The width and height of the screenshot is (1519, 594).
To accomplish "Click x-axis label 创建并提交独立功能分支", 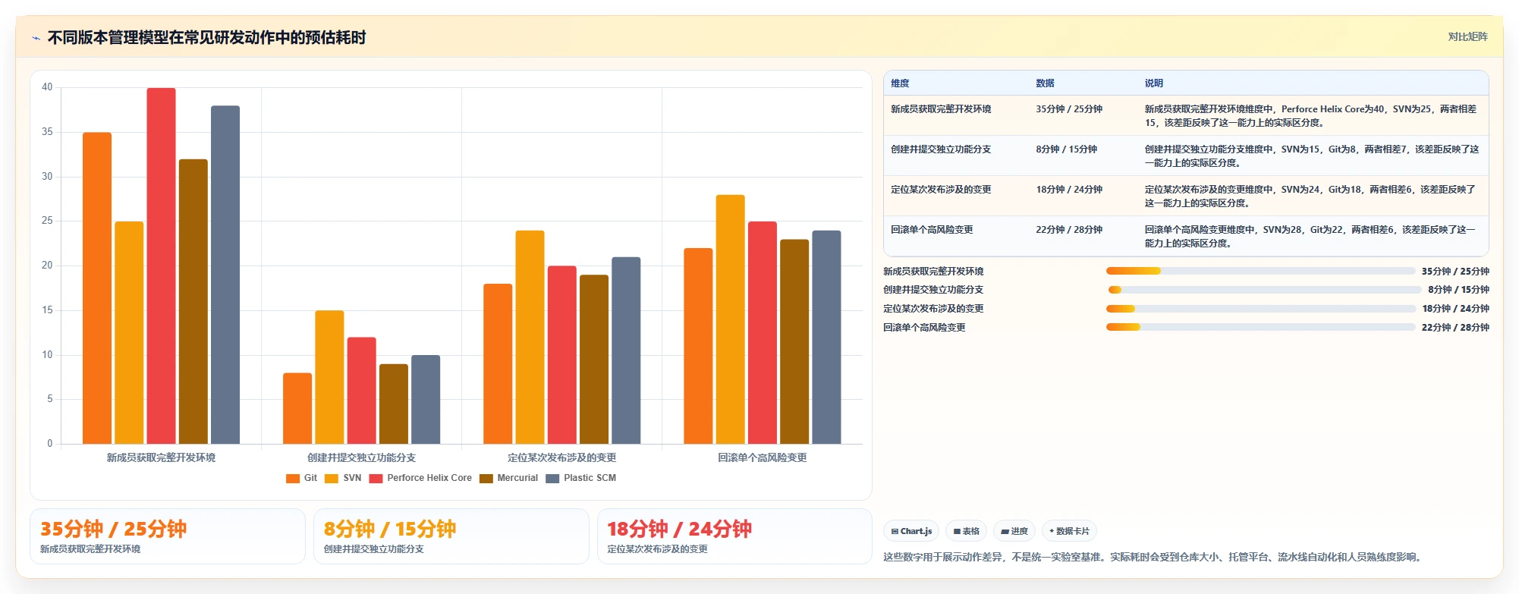I will [x=361, y=457].
